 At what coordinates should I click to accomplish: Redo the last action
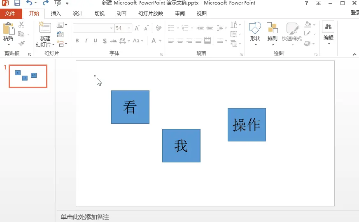click(46, 3)
